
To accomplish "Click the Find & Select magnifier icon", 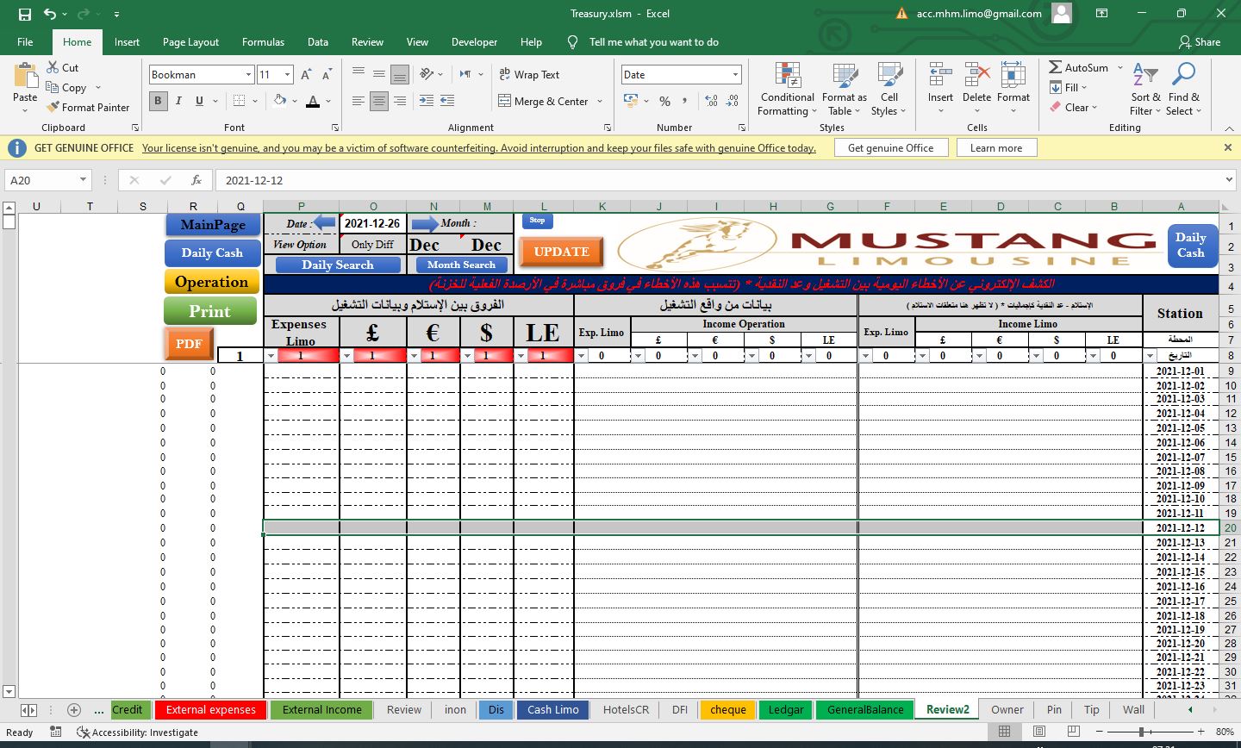I will (1183, 75).
